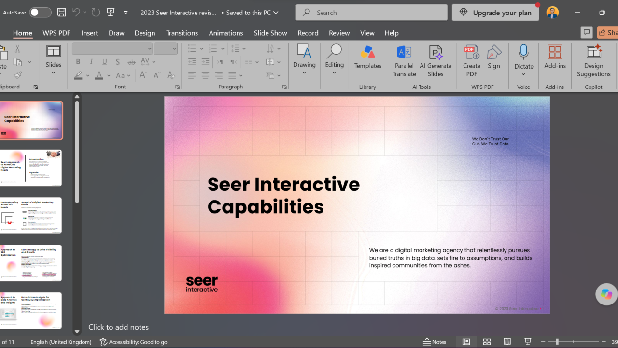618x348 pixels.
Task: Toggle Strikethrough formatting
Action: click(x=132, y=62)
